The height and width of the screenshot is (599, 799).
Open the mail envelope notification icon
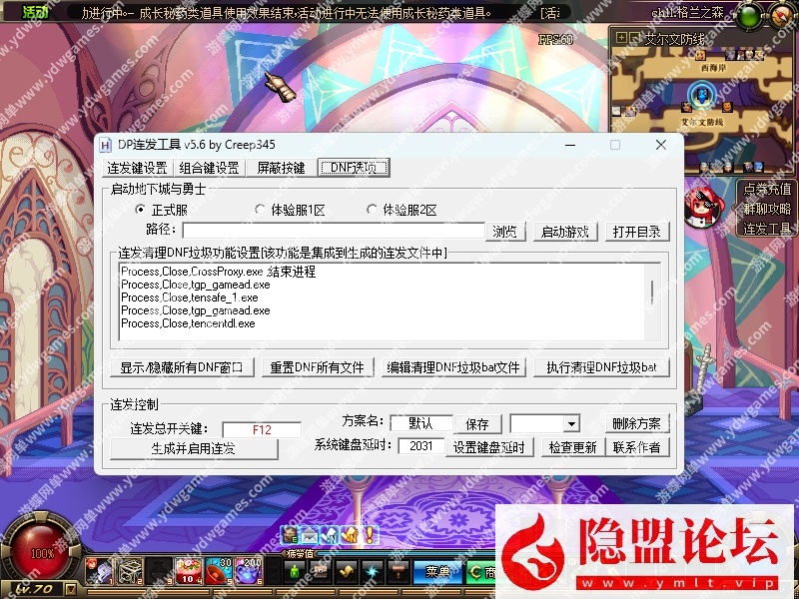310,535
